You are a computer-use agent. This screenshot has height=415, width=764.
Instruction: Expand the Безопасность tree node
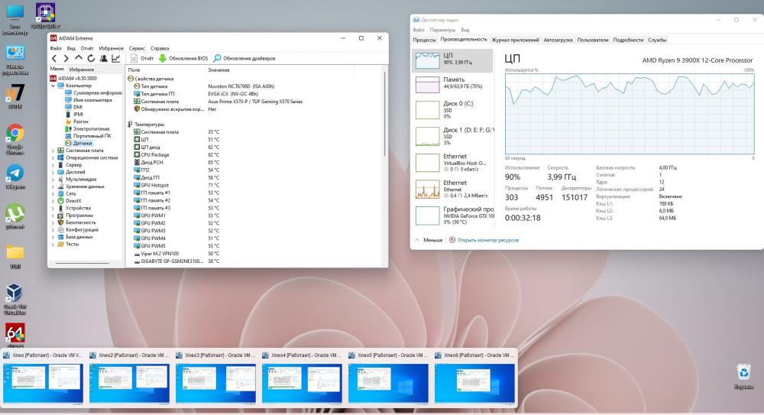tap(53, 222)
